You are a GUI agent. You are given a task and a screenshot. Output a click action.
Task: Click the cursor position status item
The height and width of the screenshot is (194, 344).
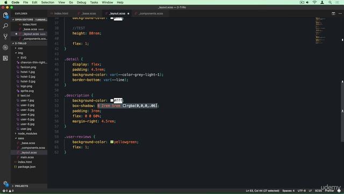click(x=263, y=191)
